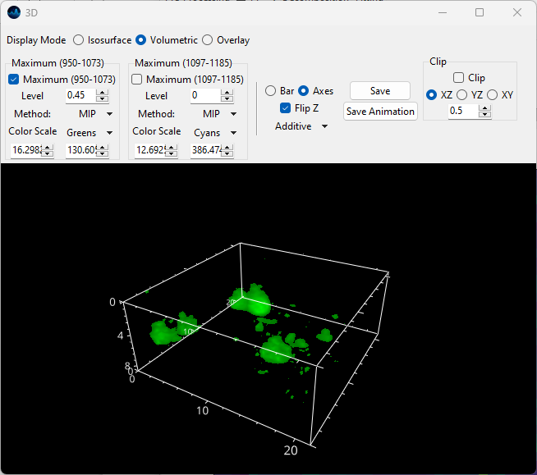Select the Overlay display mode
This screenshot has height=475, width=537.
point(208,40)
